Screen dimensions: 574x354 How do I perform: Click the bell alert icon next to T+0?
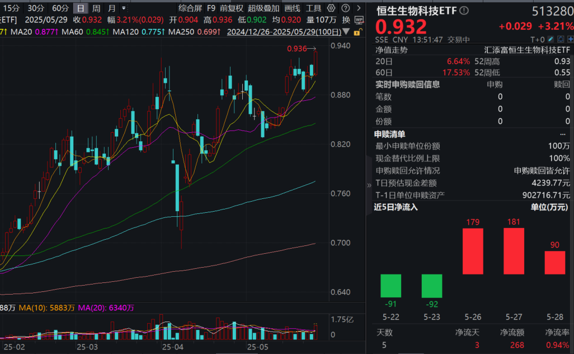tap(561, 39)
